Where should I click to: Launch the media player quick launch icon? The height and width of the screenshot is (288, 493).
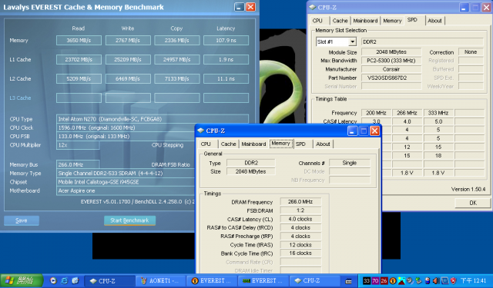(x=53, y=280)
